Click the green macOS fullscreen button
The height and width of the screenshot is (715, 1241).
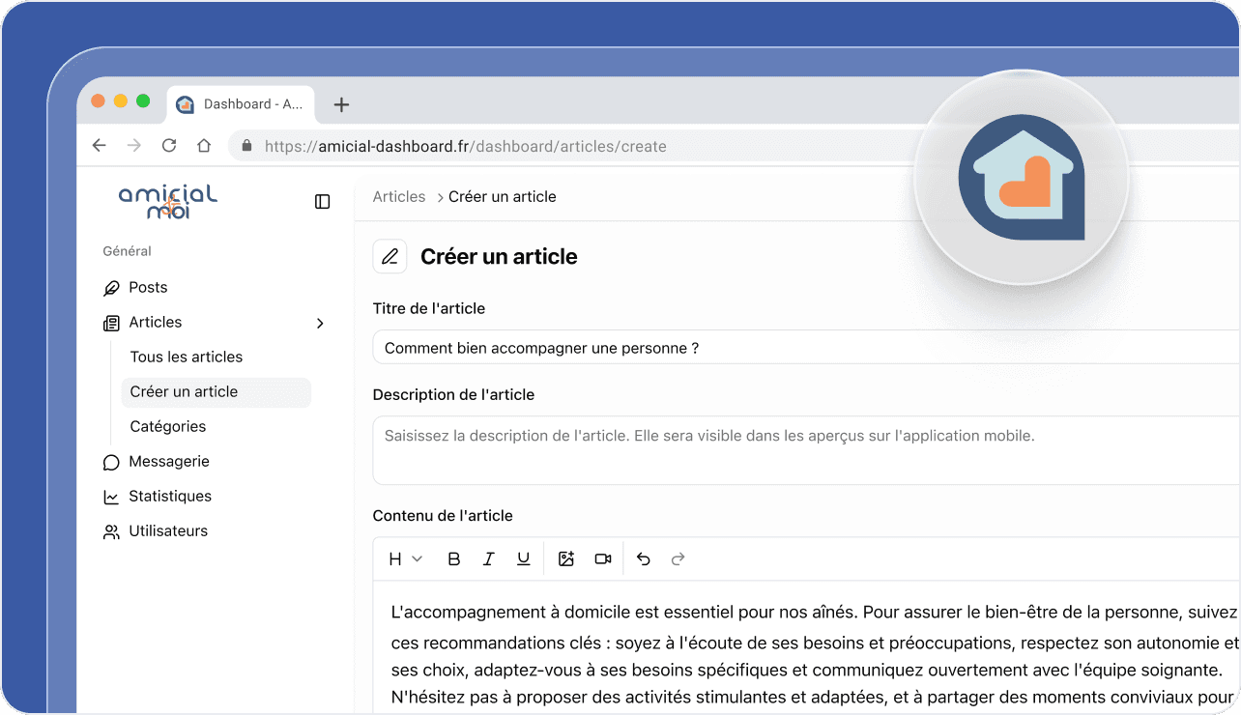143,100
